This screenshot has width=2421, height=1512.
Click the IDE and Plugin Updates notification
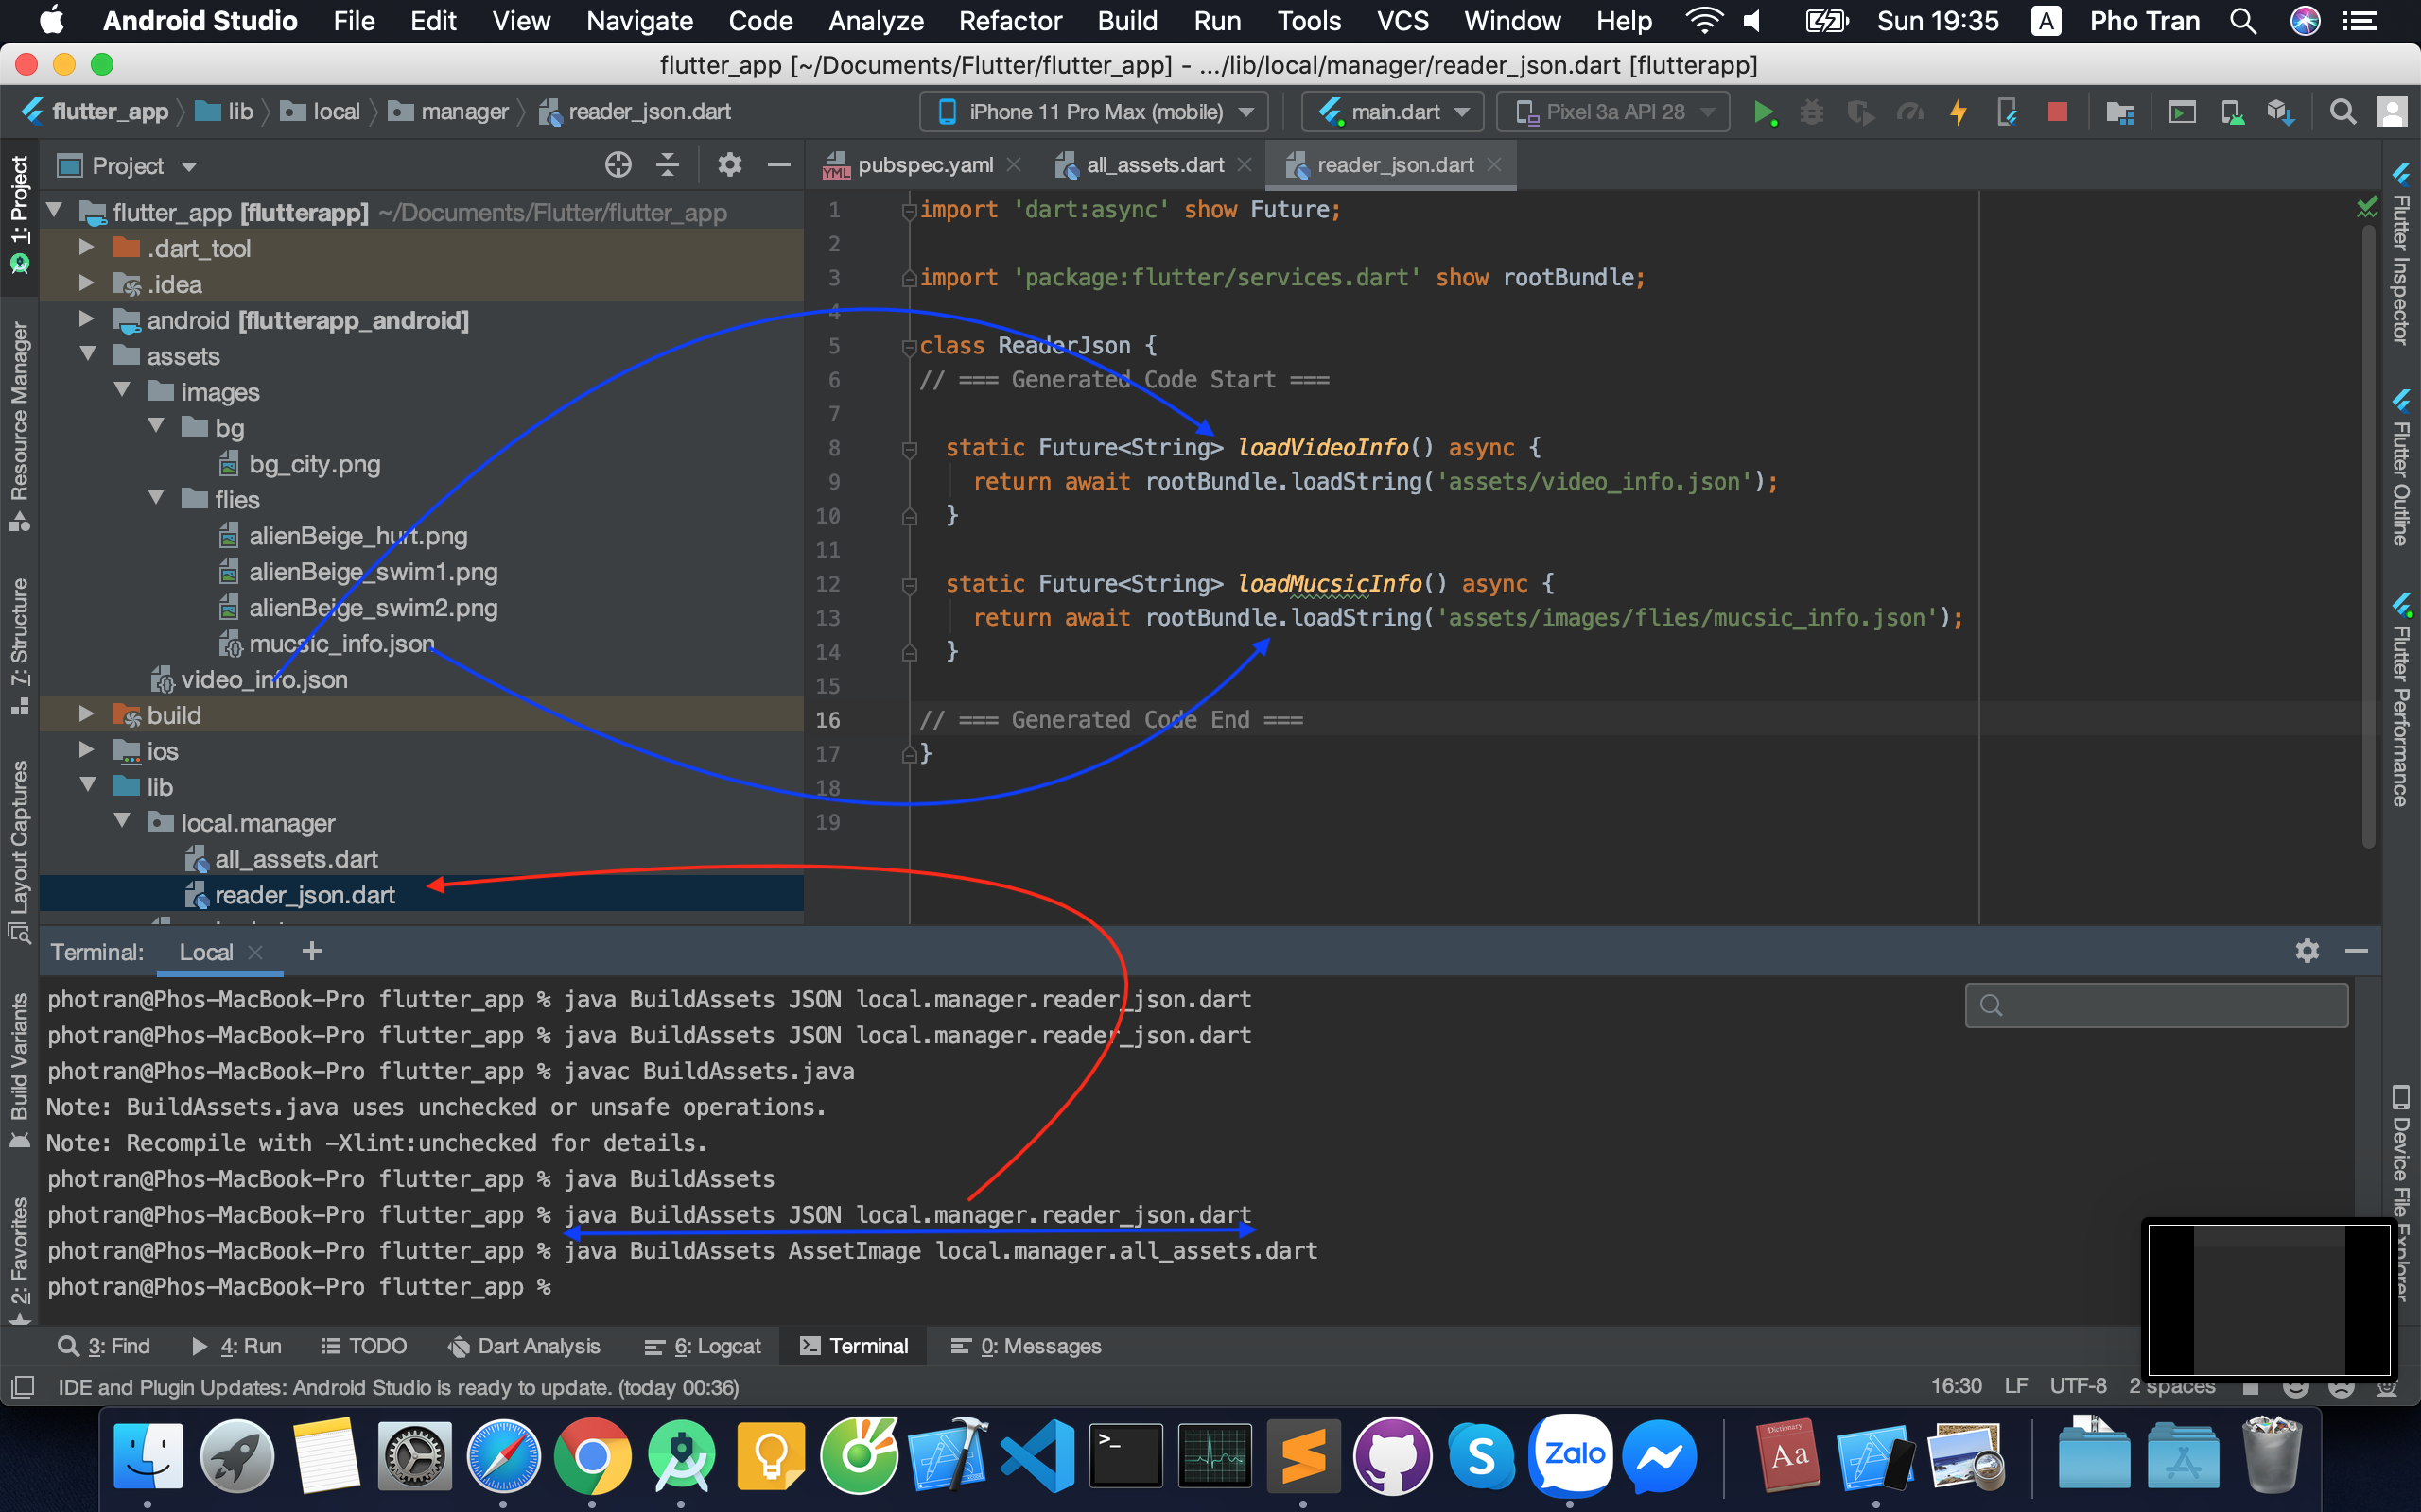397,1387
